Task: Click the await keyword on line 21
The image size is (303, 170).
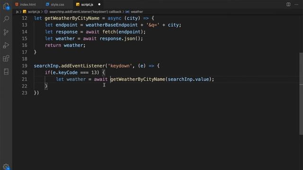Action: (x=101, y=79)
